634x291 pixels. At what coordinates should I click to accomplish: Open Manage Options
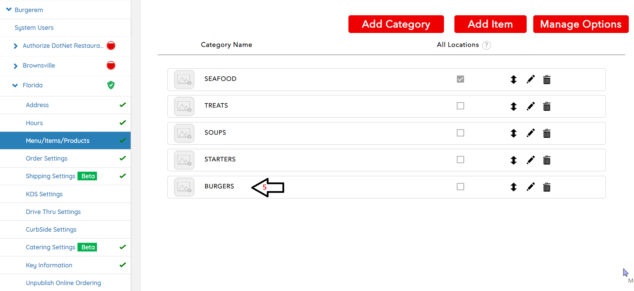tap(581, 24)
